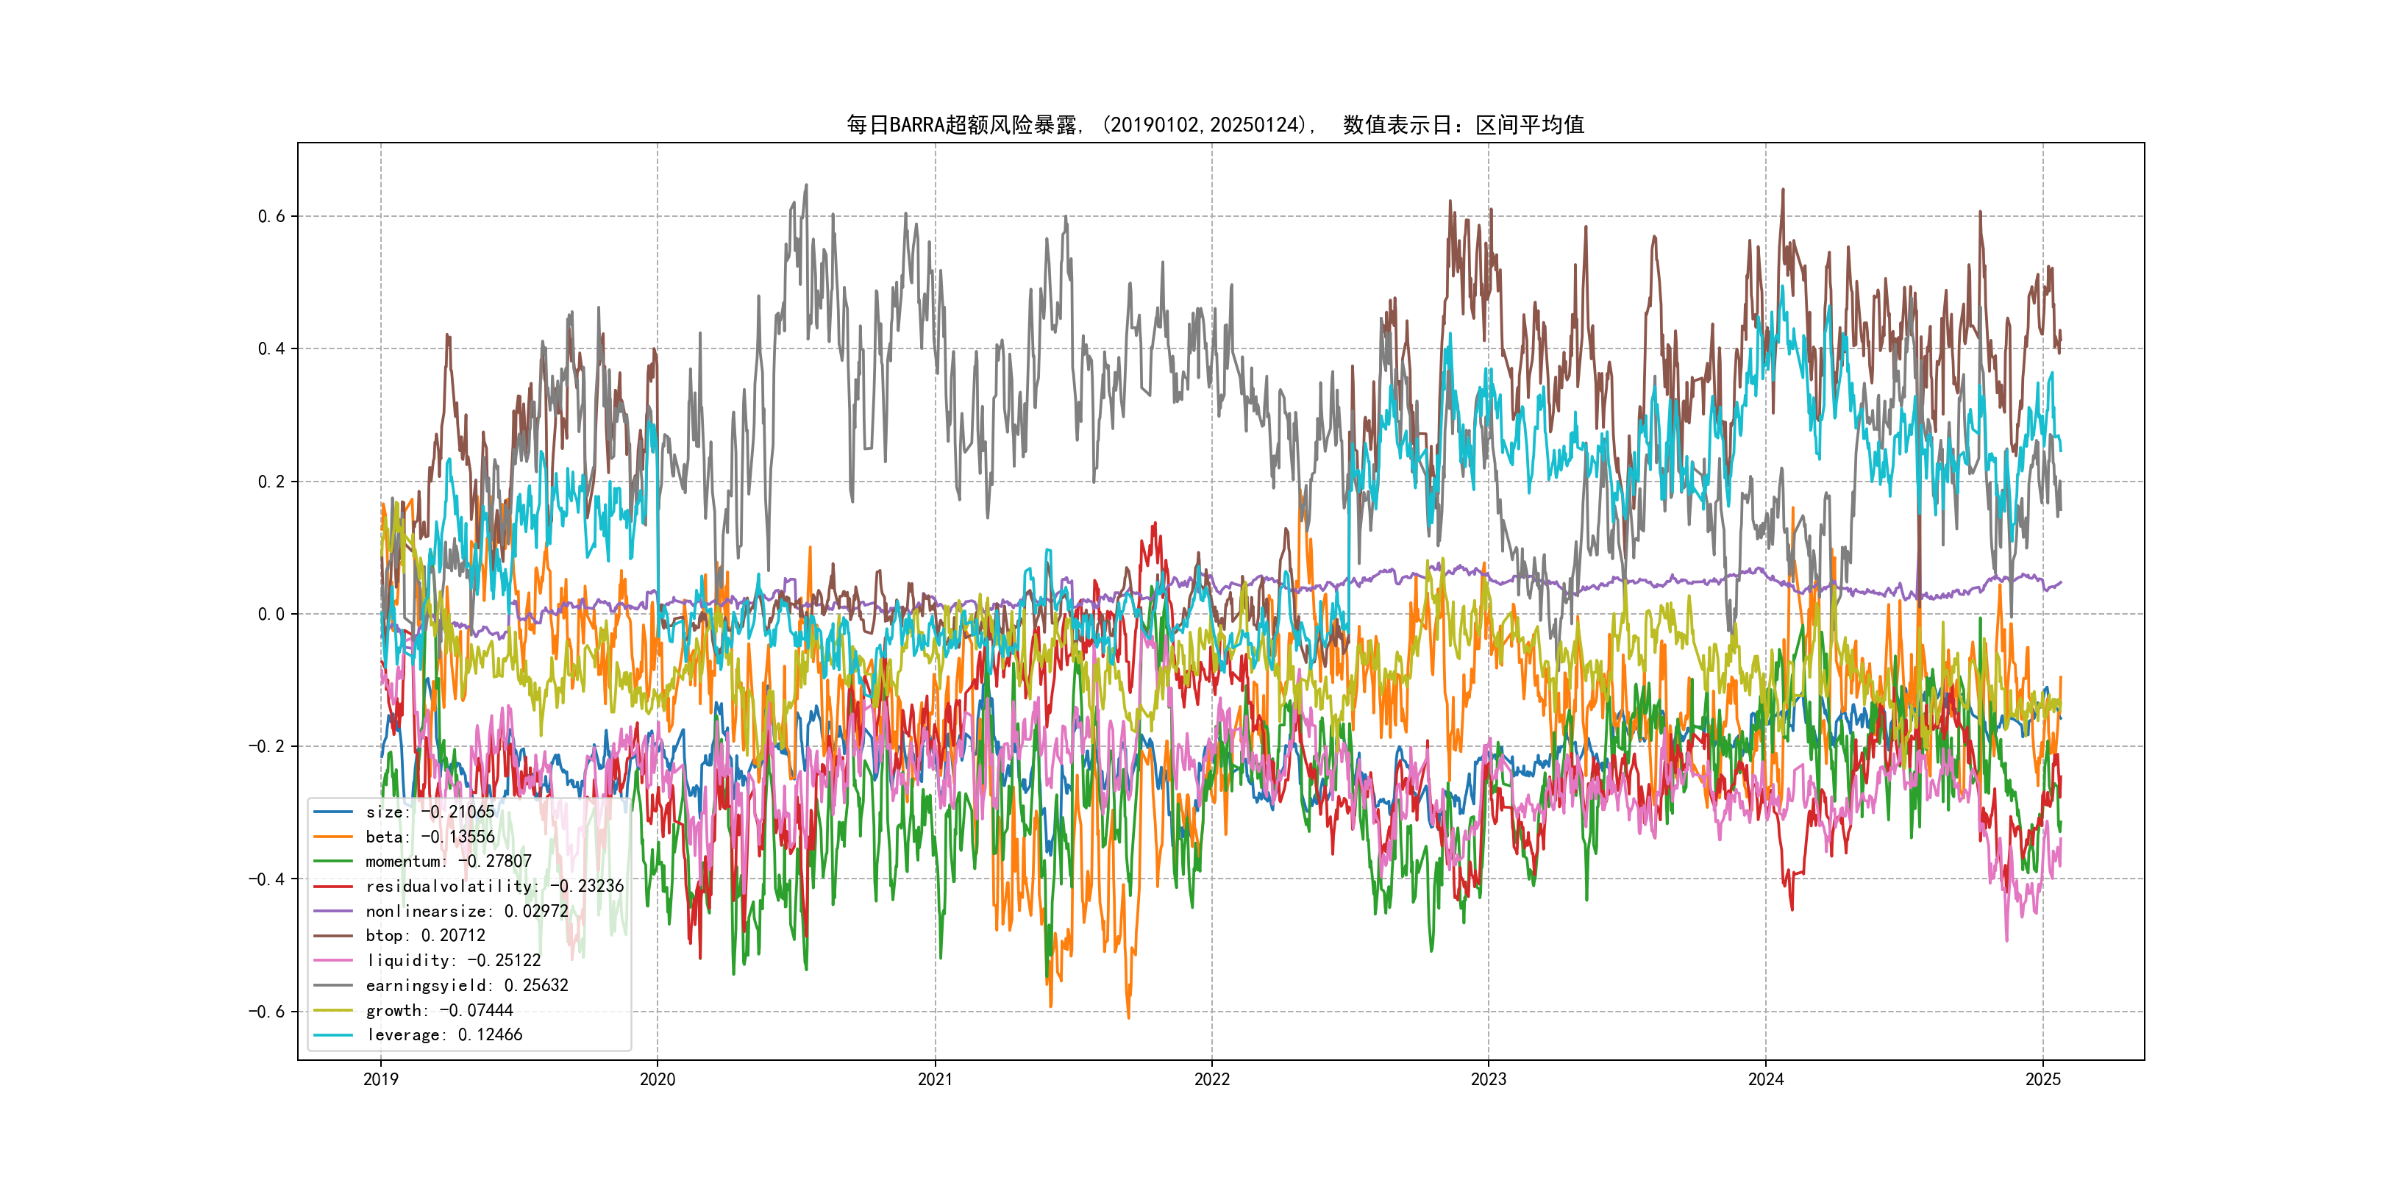Click the nonlinearsize legend entry text
This screenshot has height=1191, width=2383.
(466, 911)
